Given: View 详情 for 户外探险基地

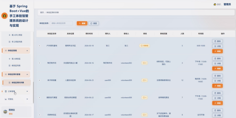Looking at the screenshot, I should tap(217, 46).
